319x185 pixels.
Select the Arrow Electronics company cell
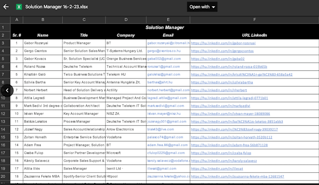(x=126, y=130)
